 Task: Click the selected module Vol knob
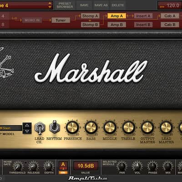(x=137, y=166)
